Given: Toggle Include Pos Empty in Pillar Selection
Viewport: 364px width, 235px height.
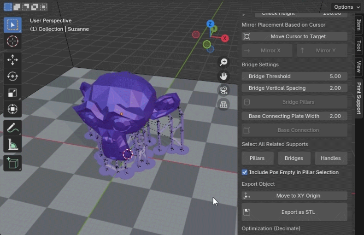Looking at the screenshot, I should 245,172.
